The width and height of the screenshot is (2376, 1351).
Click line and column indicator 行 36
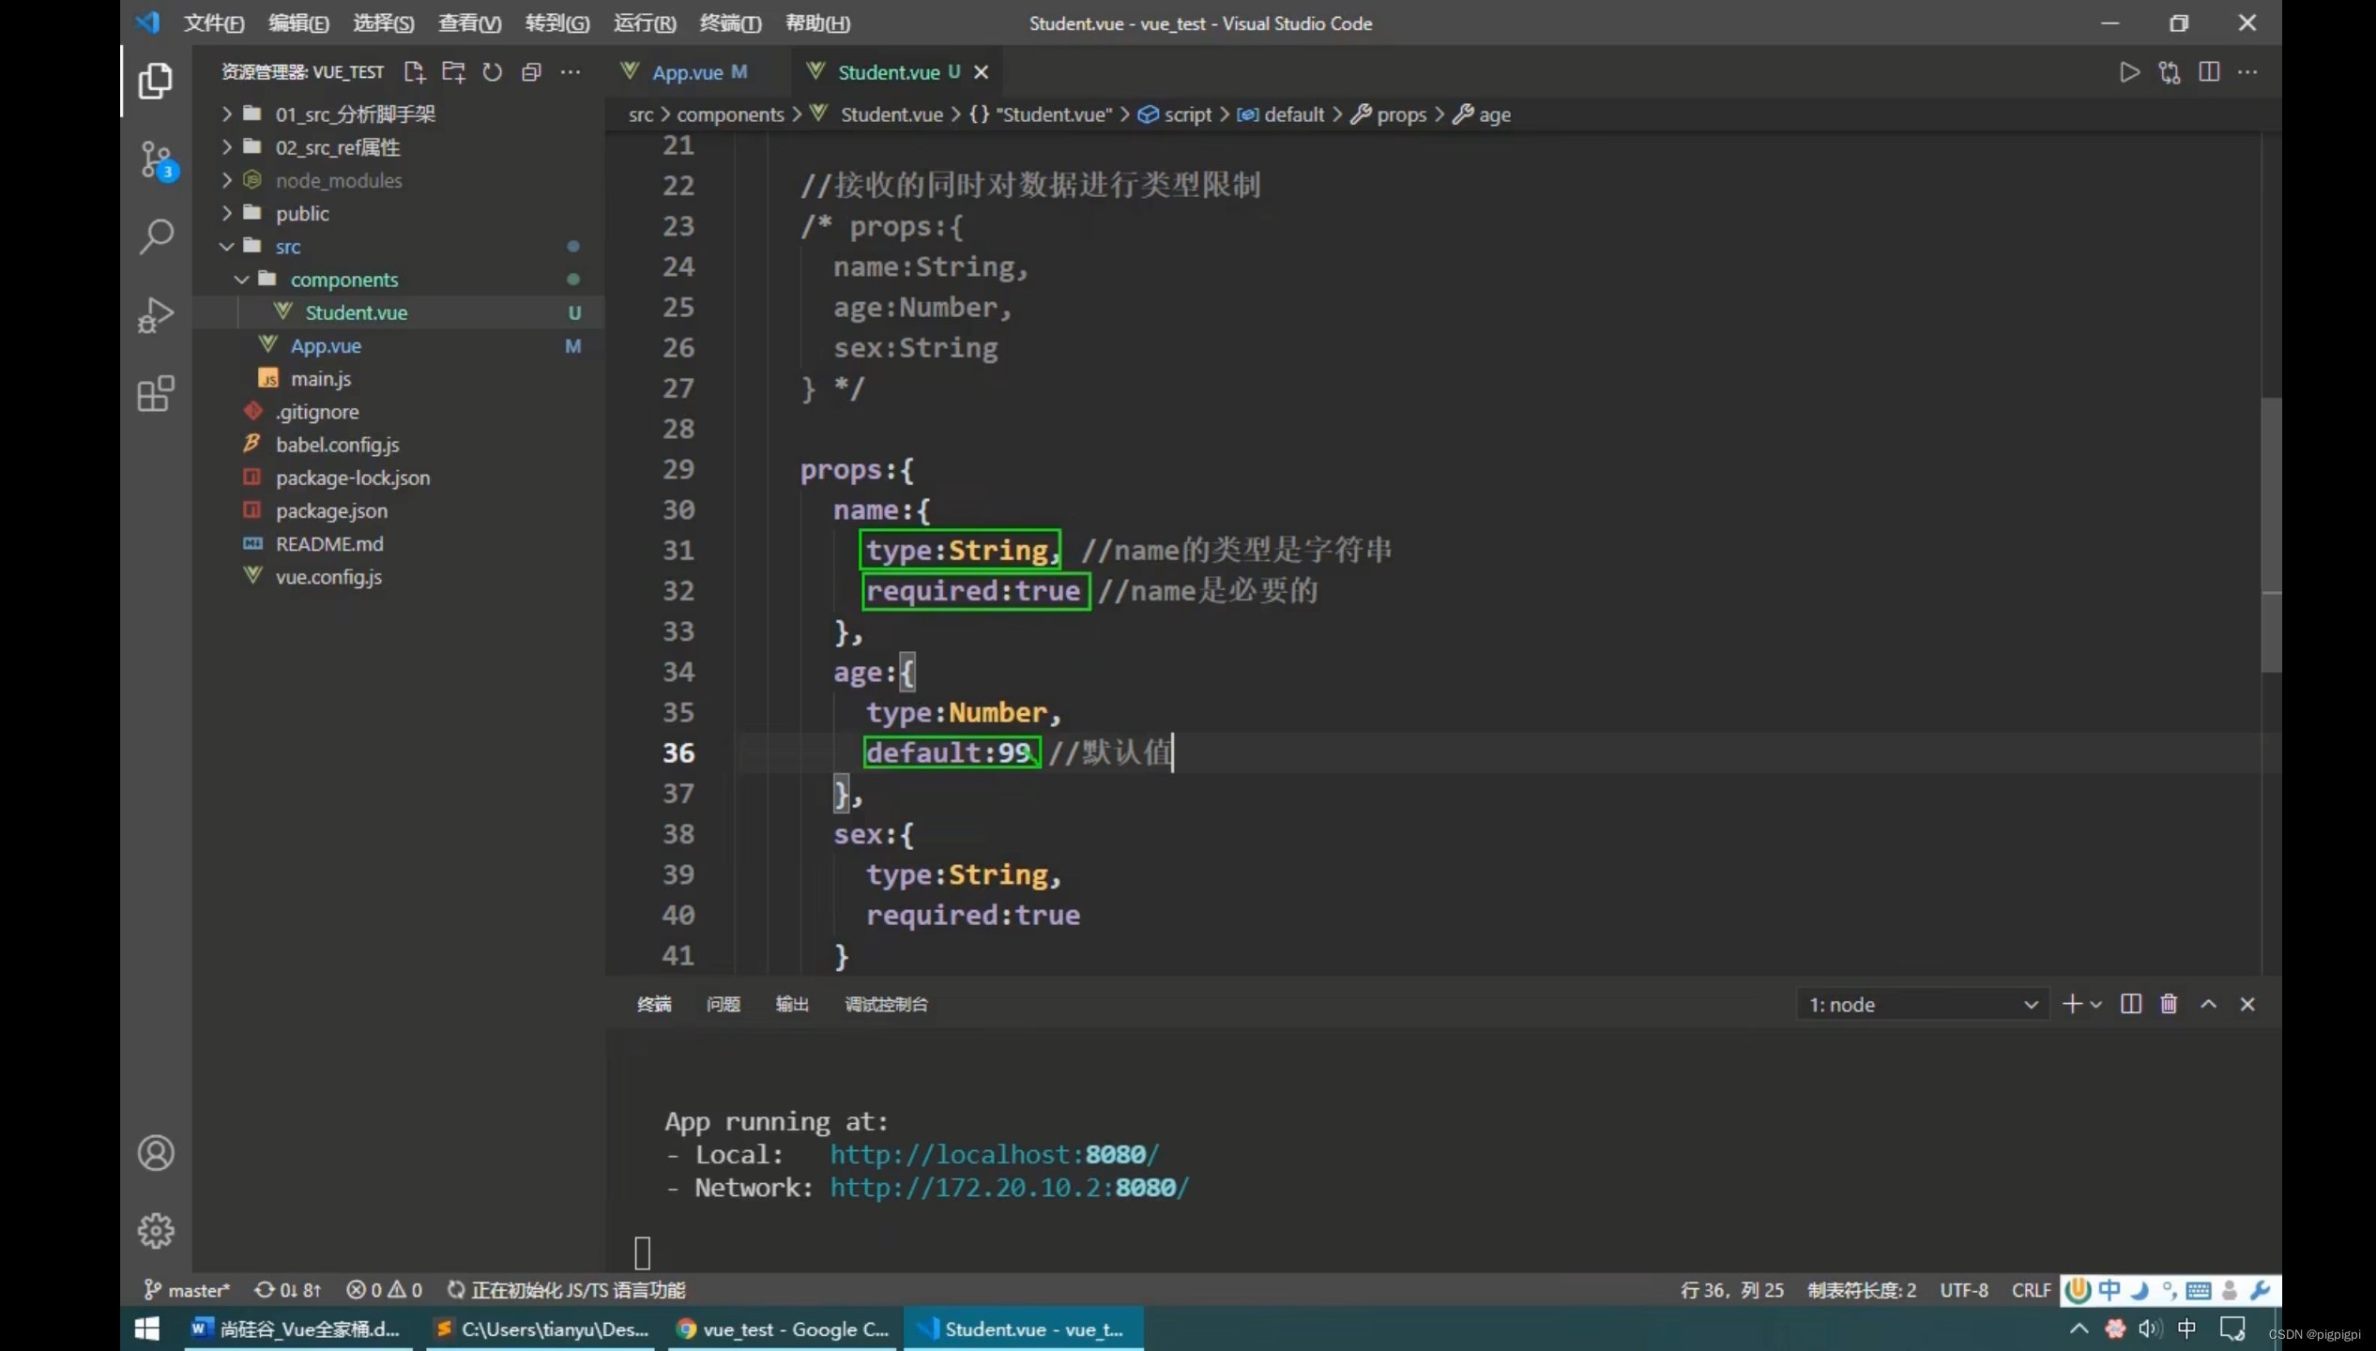pyautogui.click(x=1732, y=1290)
